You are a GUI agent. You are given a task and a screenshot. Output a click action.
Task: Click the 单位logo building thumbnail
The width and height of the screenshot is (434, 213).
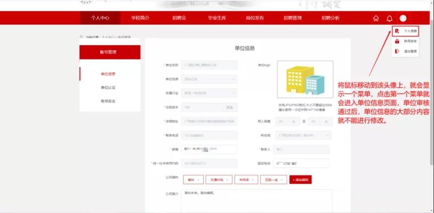pyautogui.click(x=305, y=80)
